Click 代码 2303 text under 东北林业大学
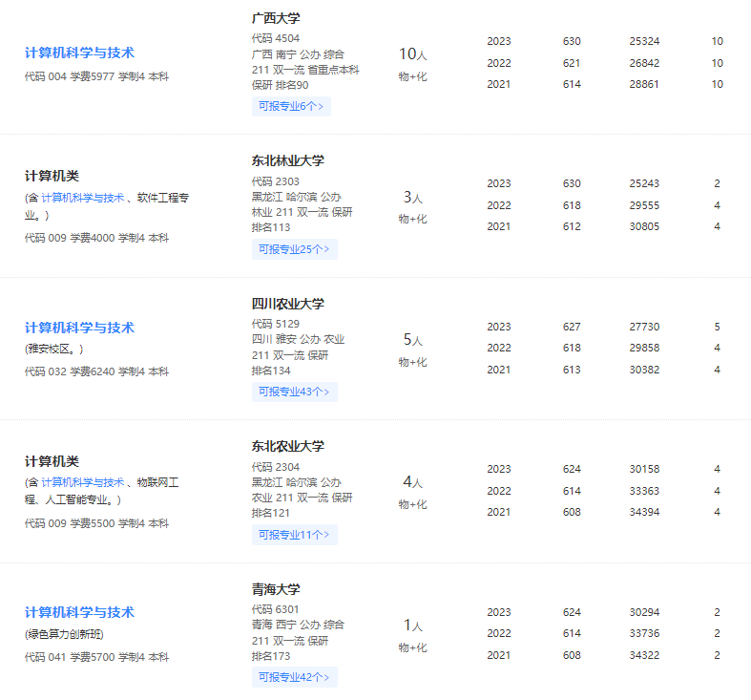This screenshot has width=751, height=700. pyautogui.click(x=276, y=181)
